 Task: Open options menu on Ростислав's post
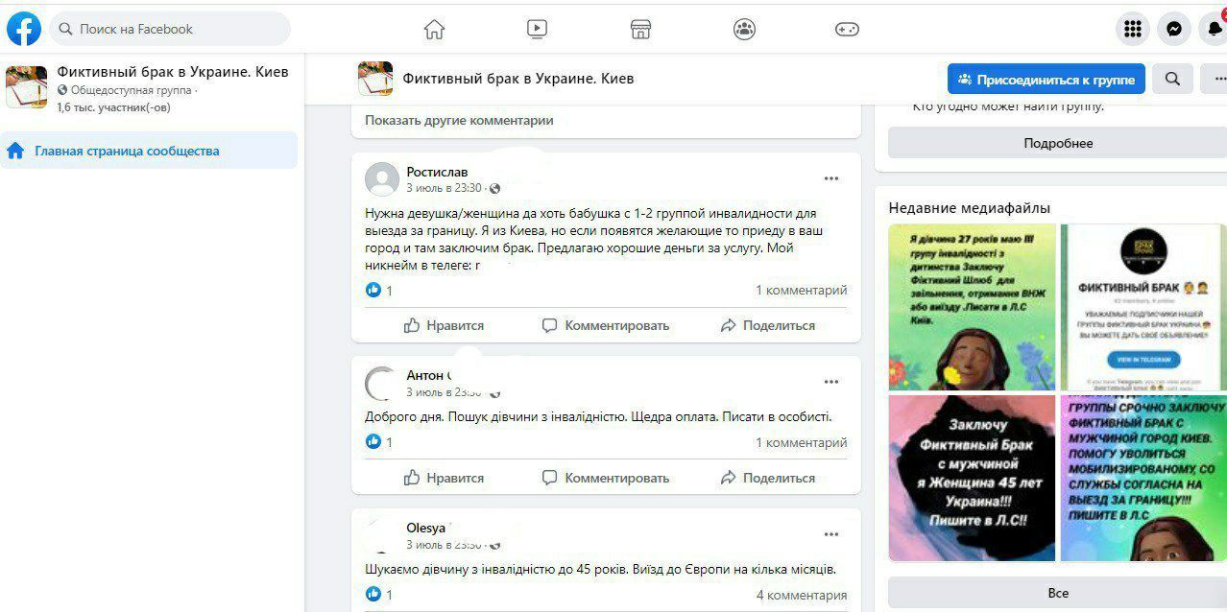(830, 178)
